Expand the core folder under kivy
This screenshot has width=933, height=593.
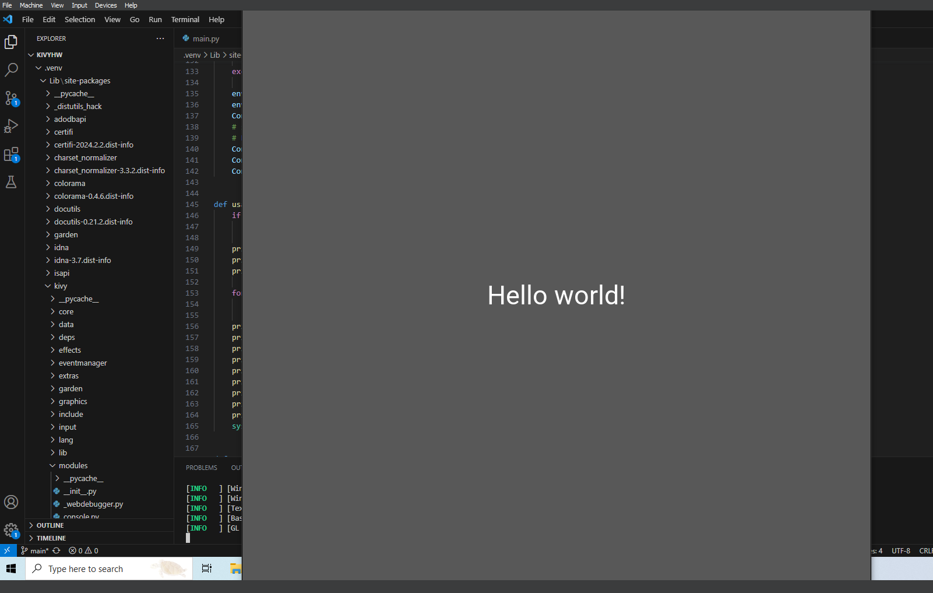[x=66, y=311]
